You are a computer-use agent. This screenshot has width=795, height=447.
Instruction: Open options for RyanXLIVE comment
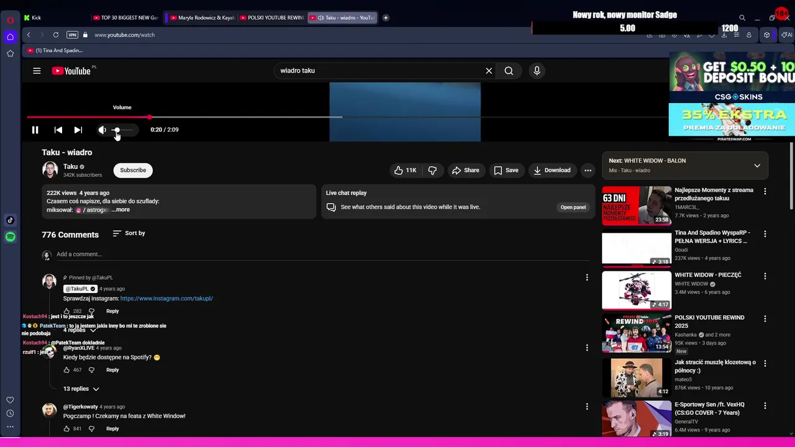point(587,348)
